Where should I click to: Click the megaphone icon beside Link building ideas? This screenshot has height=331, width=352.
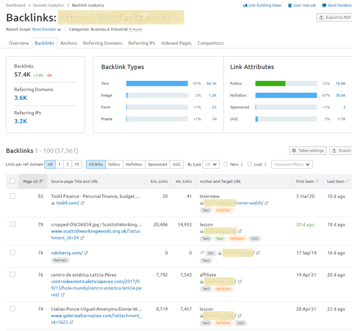245,5
